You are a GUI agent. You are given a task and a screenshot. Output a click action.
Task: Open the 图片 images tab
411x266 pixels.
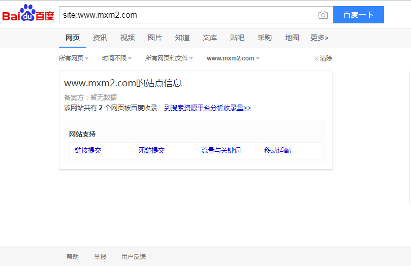[x=155, y=38]
